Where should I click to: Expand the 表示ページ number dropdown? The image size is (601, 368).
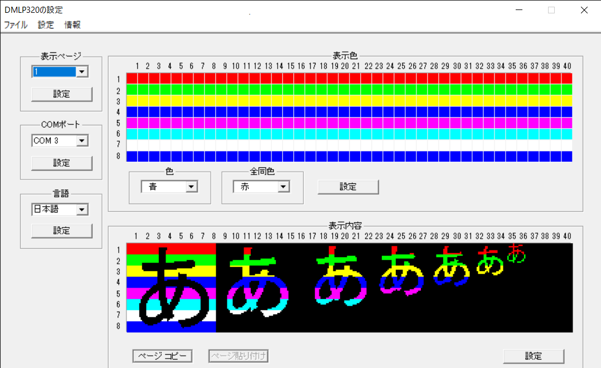pos(81,72)
